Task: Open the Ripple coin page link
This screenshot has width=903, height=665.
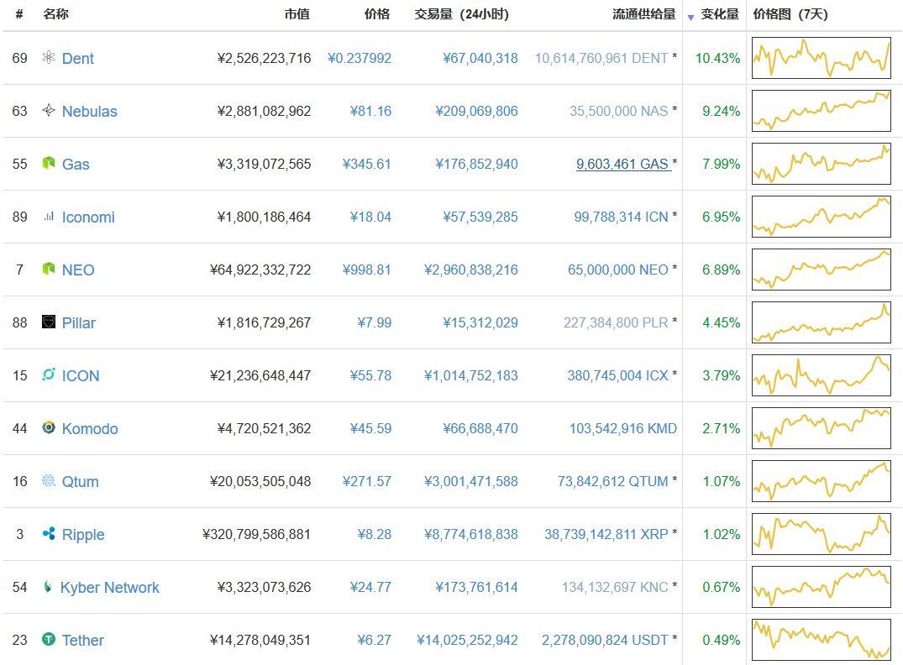Action: tap(83, 535)
